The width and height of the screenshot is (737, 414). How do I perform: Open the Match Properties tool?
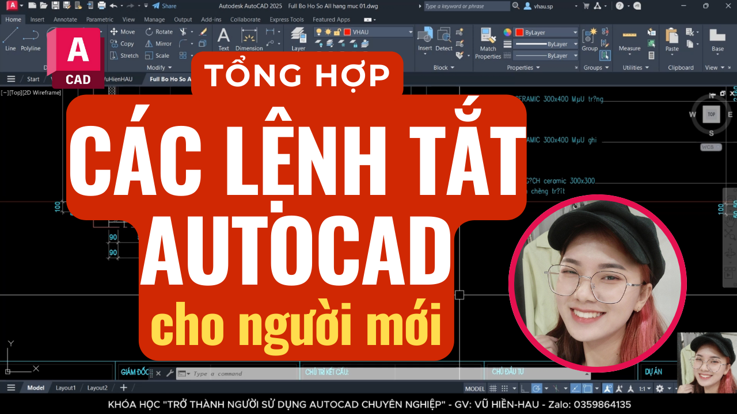(x=488, y=43)
